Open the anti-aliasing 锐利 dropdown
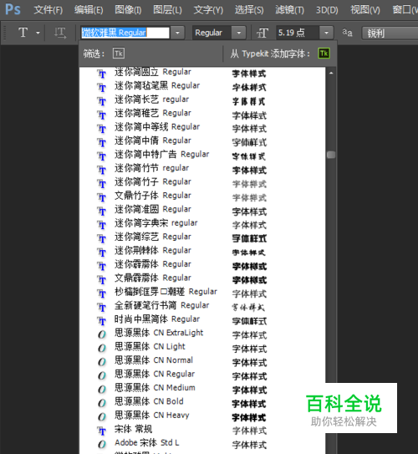The width and height of the screenshot is (418, 454). point(390,33)
